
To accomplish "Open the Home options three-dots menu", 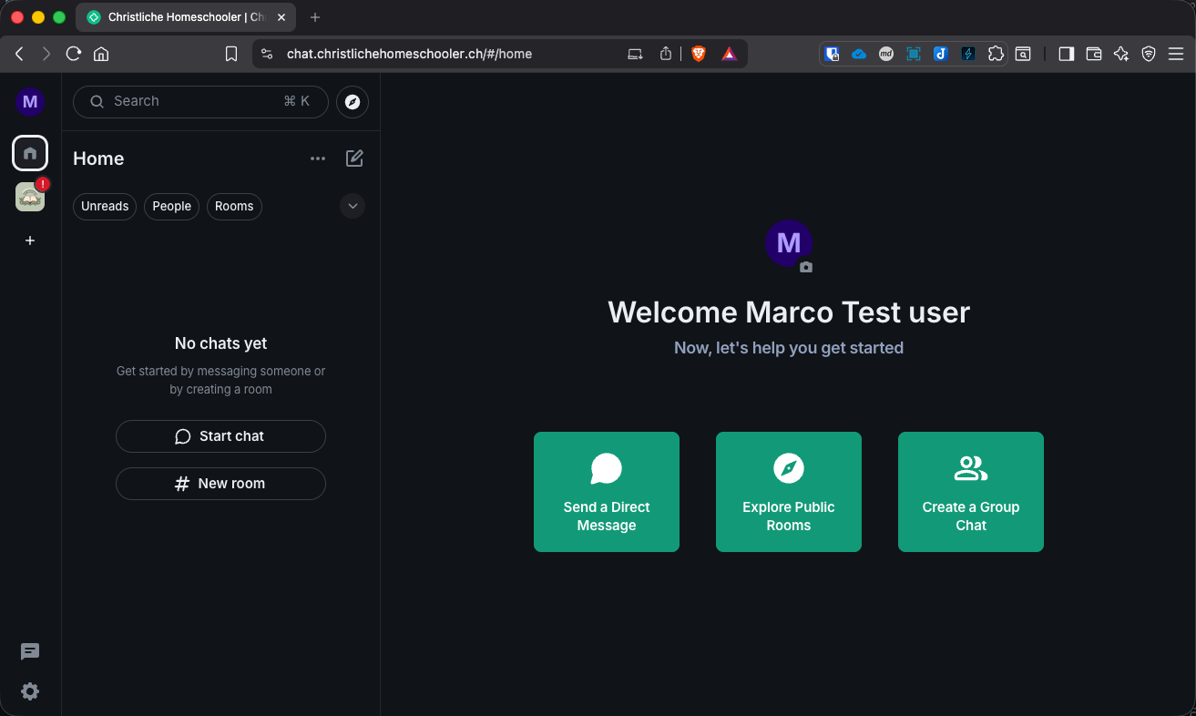I will (x=318, y=159).
